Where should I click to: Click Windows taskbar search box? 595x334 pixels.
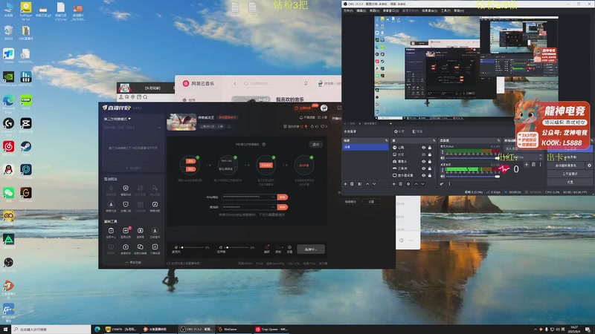(x=51, y=330)
